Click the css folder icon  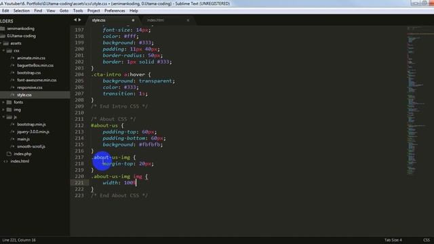9,51
